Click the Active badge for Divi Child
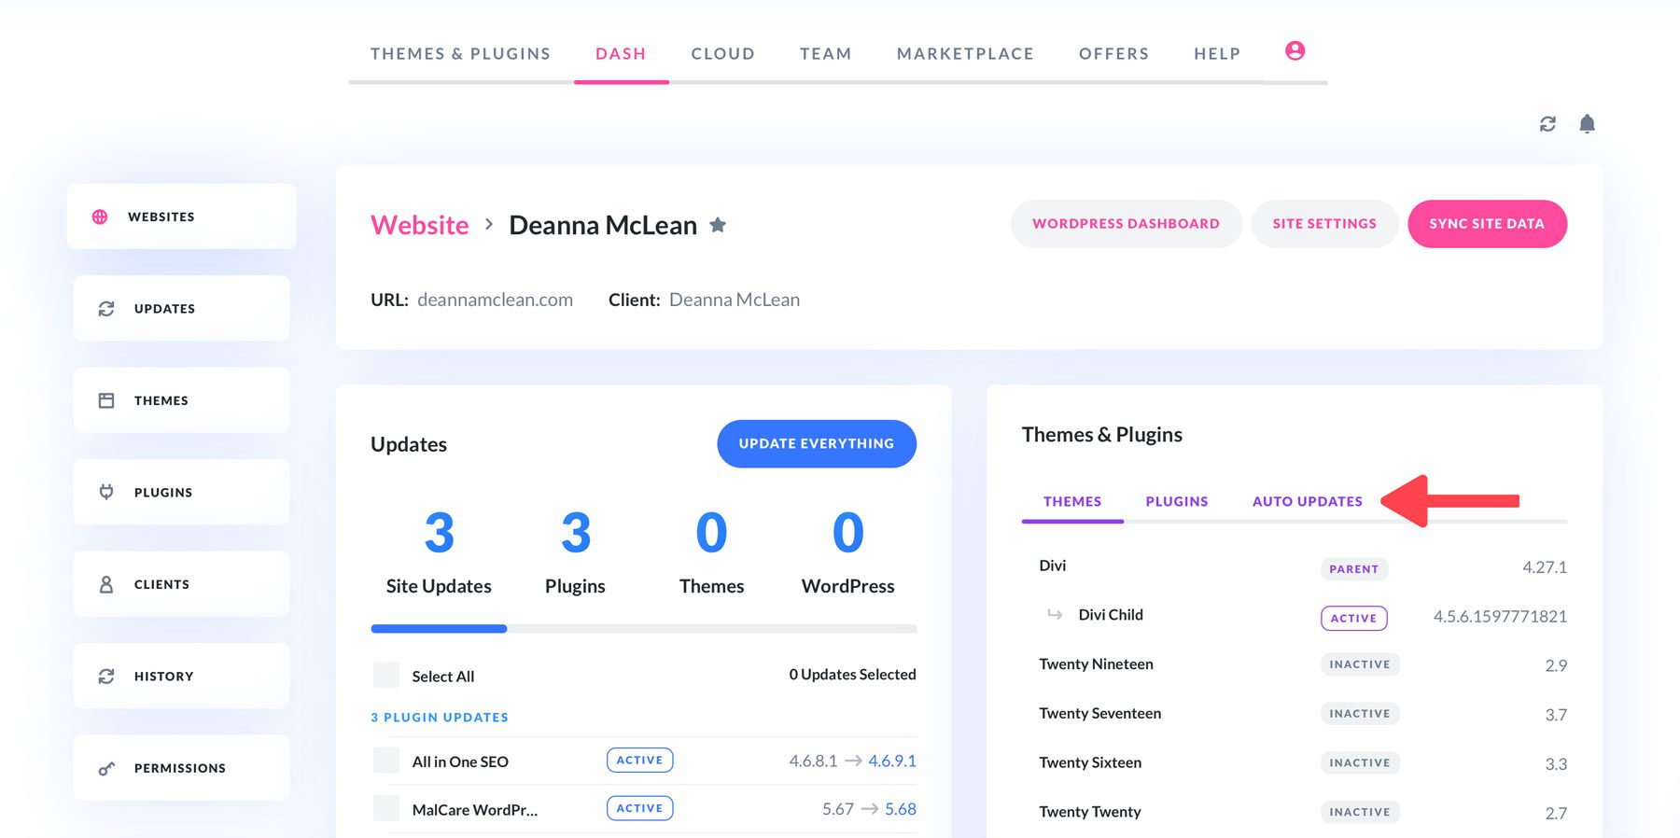The width and height of the screenshot is (1680, 838). coord(1354,618)
